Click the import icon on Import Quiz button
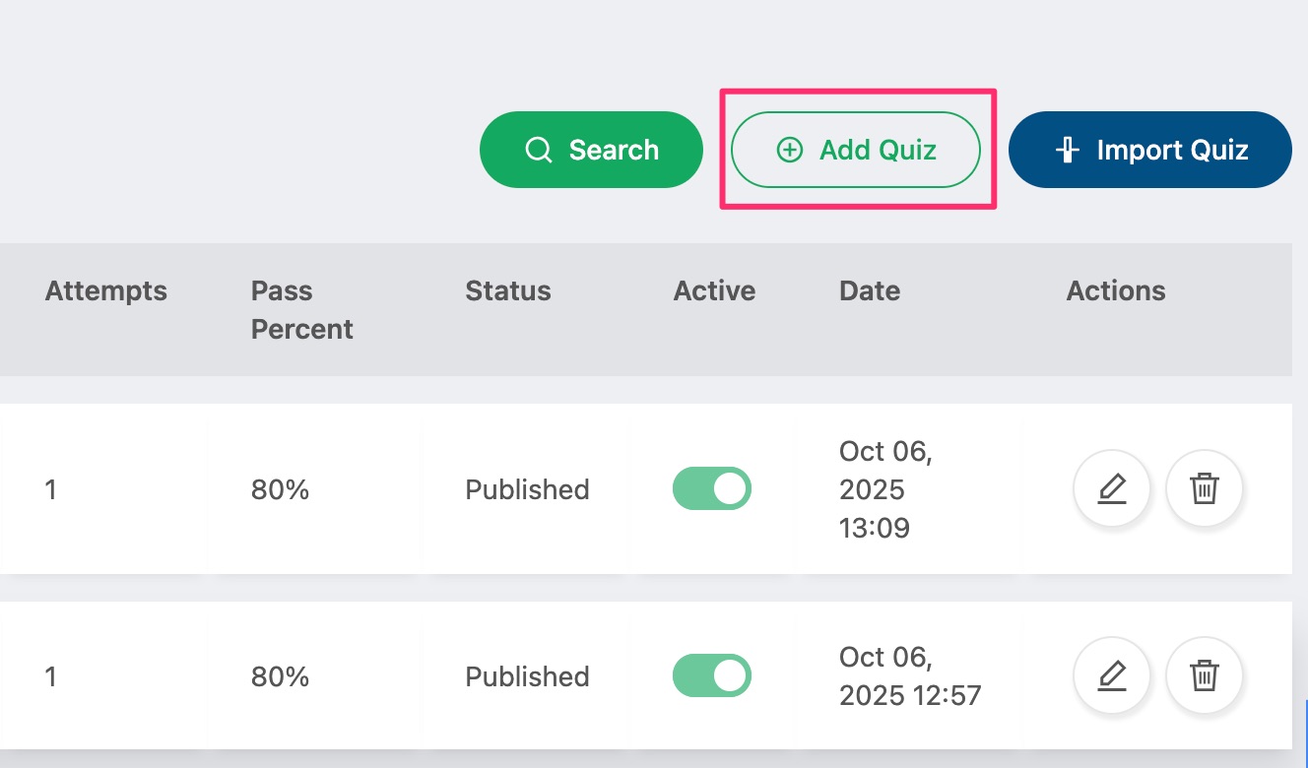 (1069, 150)
